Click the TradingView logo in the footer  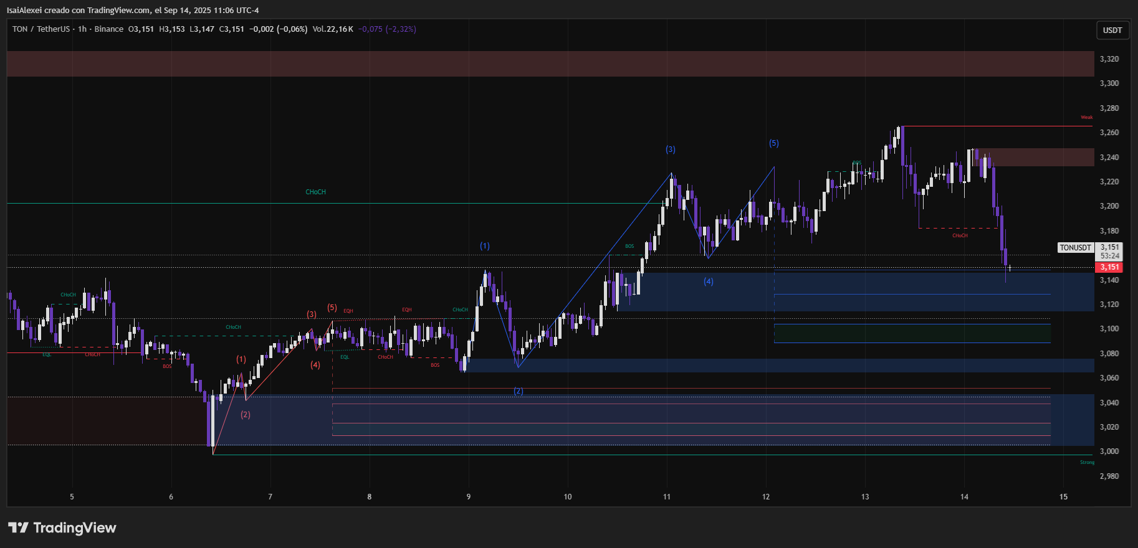(62, 528)
